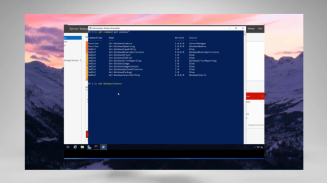Viewport: 327px width, 183px height.
Task: Switch to Server Manager via taskbar icon
Action: coord(89,147)
